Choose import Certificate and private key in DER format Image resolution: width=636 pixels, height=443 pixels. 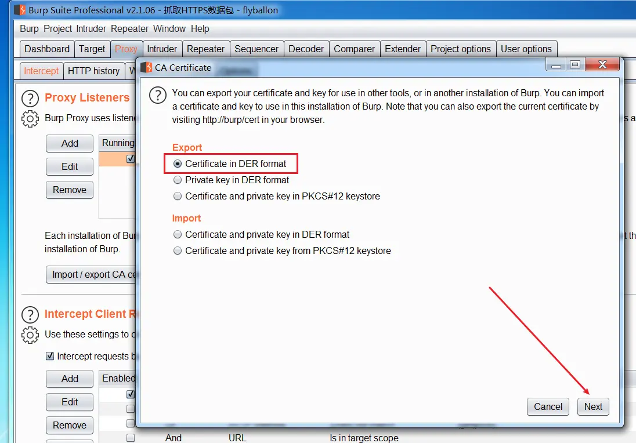pyautogui.click(x=177, y=234)
